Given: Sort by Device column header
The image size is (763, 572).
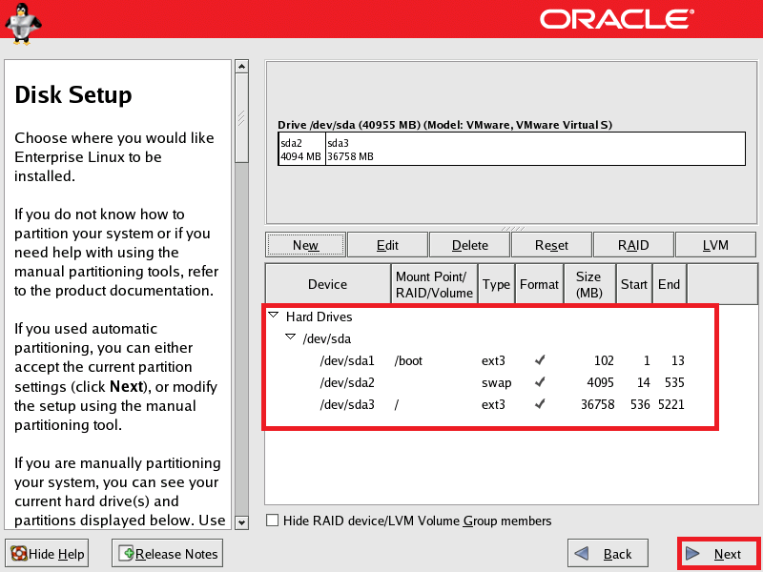Looking at the screenshot, I should tap(327, 284).
